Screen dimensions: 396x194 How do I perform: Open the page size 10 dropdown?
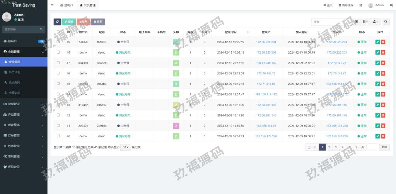(x=125, y=147)
